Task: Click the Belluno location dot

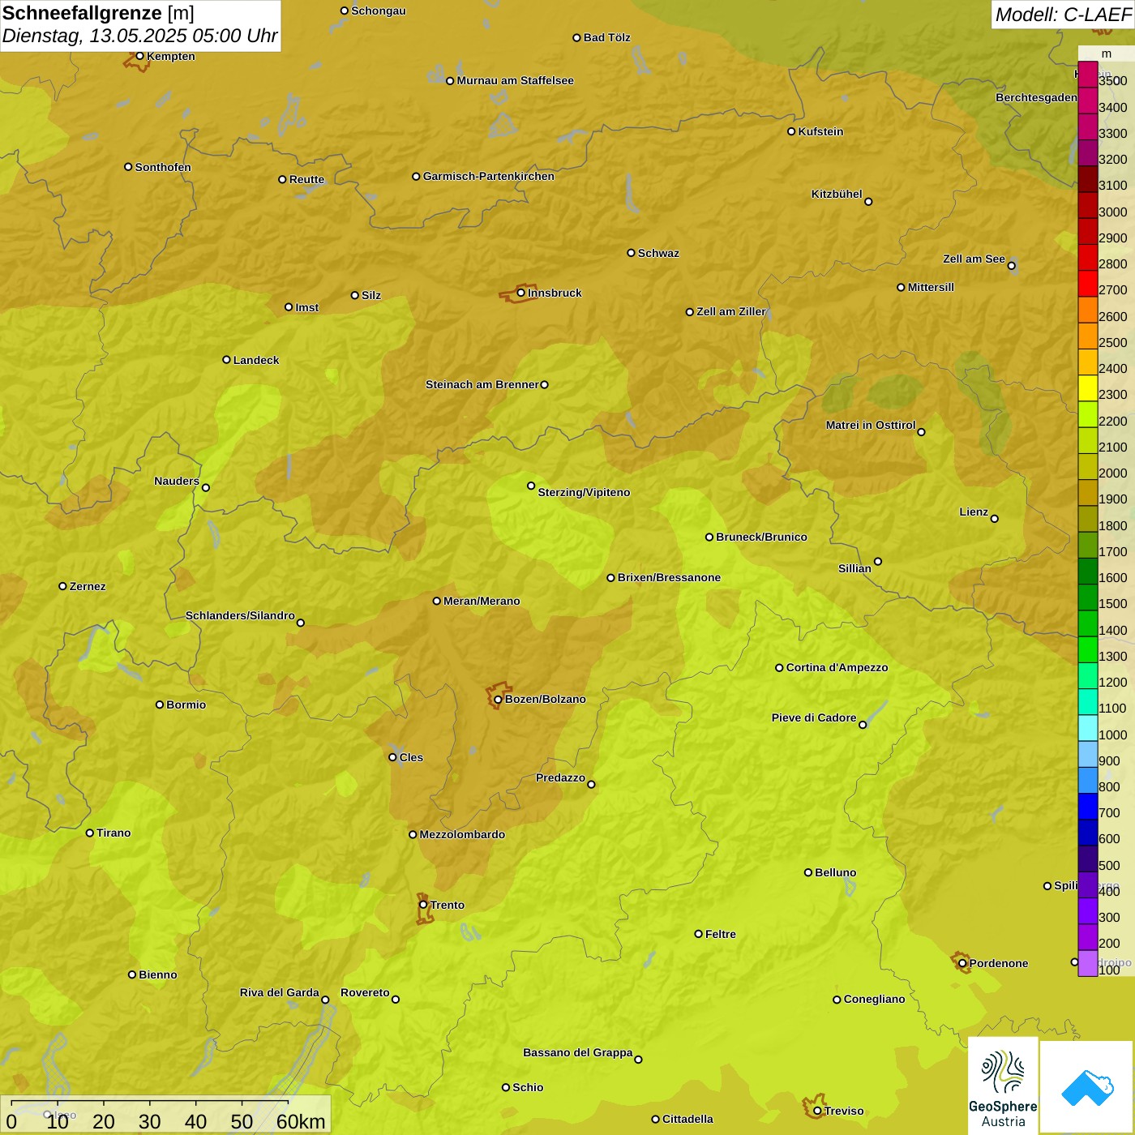Action: click(x=807, y=872)
